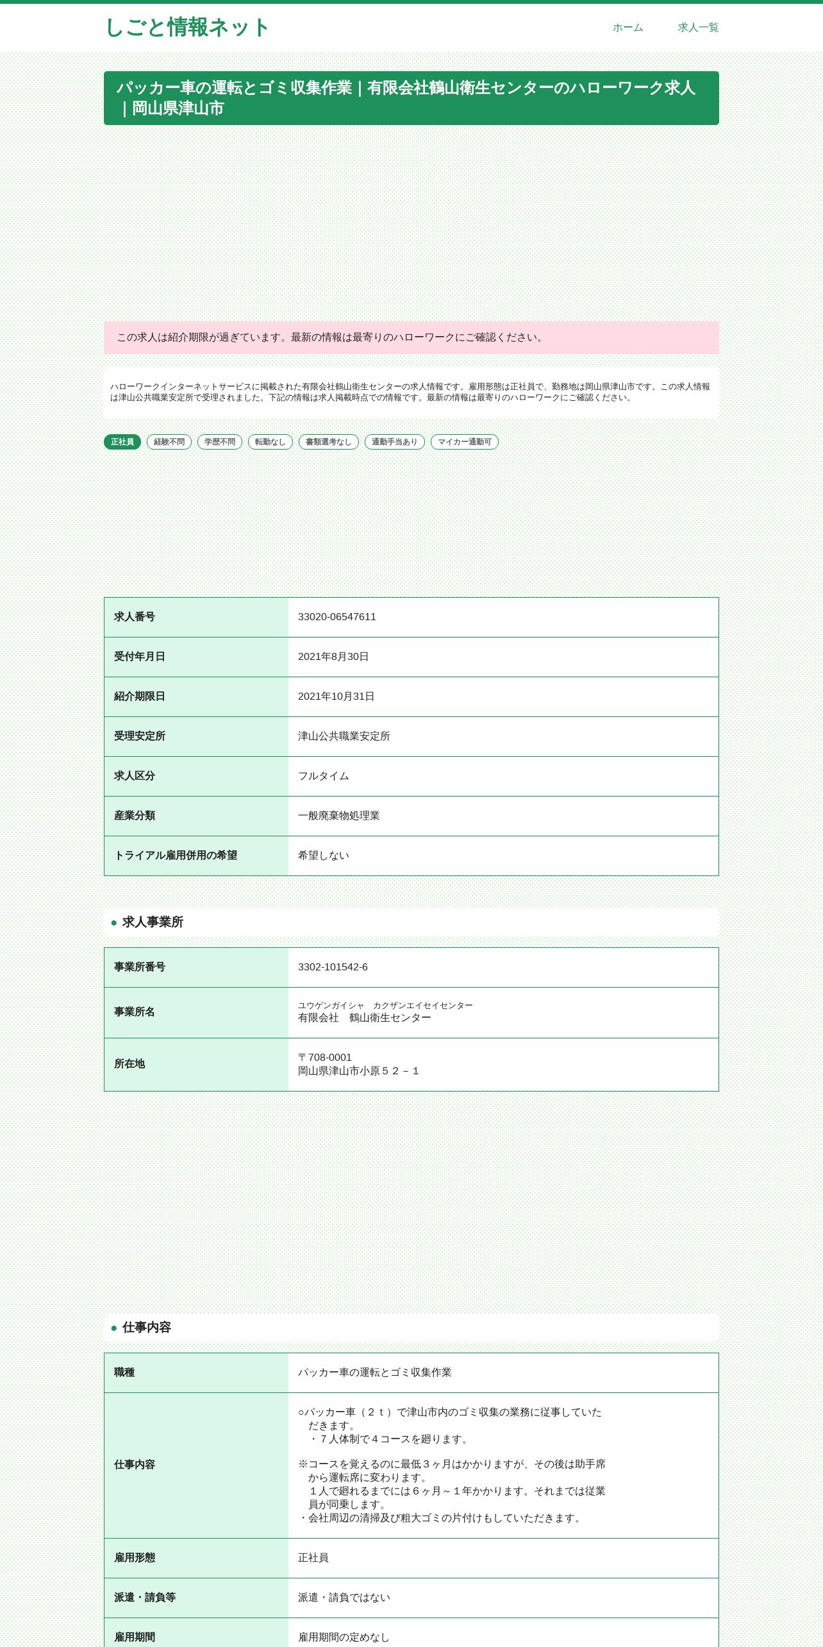Image resolution: width=823 pixels, height=1647 pixels.
Task: Click the 転勤なし tag
Action: (x=270, y=442)
